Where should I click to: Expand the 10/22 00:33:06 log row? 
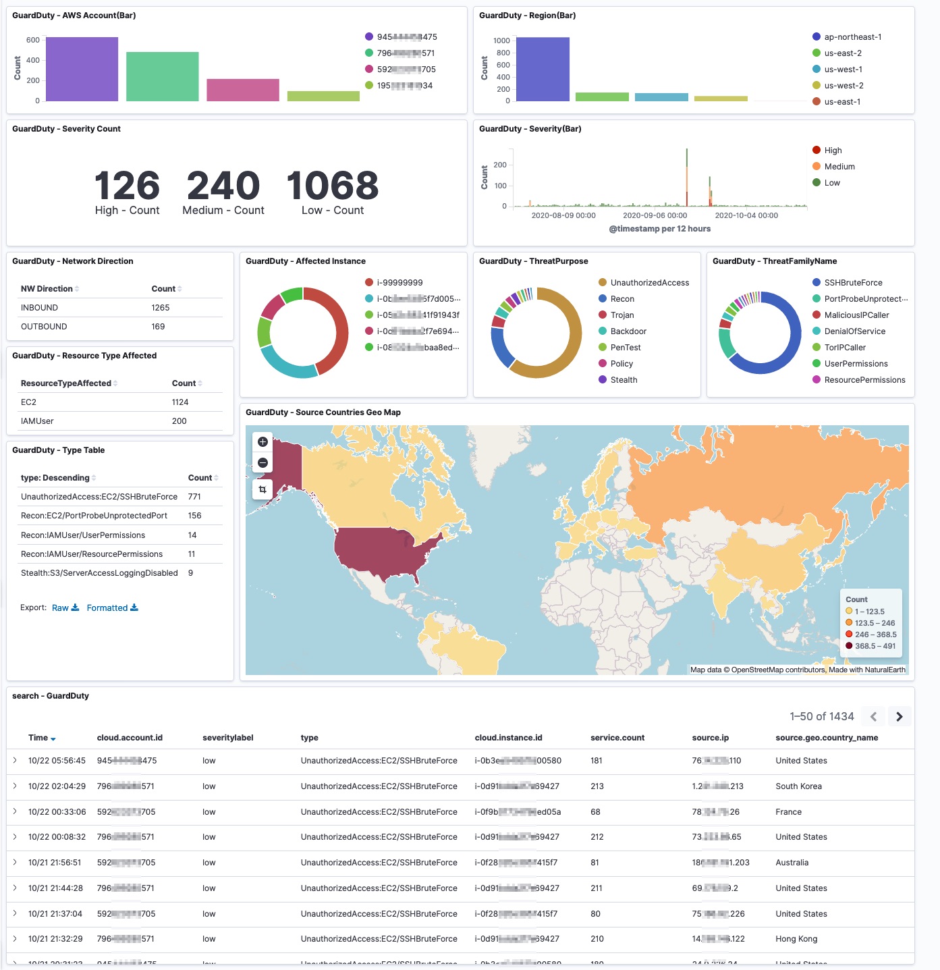point(15,812)
